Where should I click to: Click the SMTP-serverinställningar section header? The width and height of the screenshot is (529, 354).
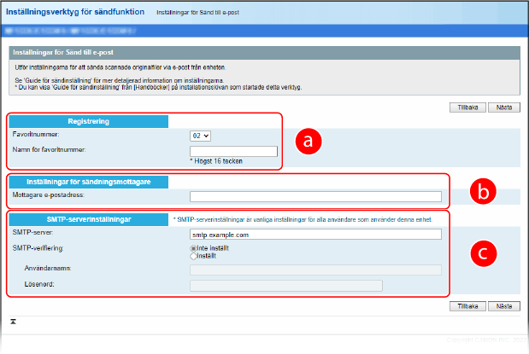coord(88,219)
